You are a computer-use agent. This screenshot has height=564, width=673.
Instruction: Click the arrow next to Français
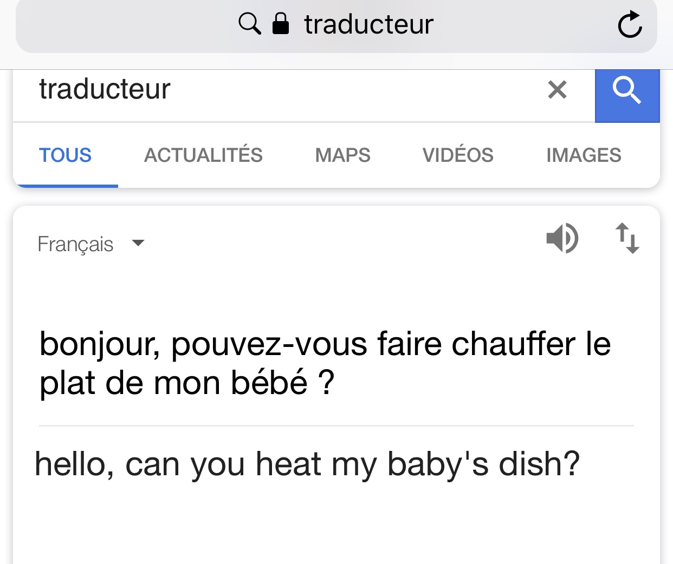tap(138, 243)
